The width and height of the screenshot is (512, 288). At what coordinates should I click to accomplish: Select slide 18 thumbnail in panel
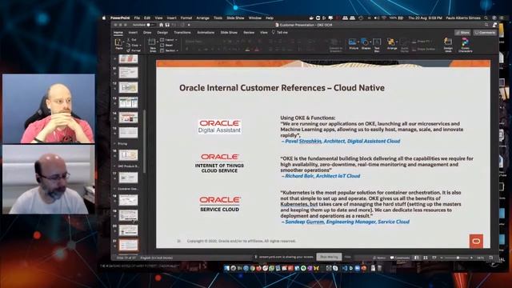coord(128,200)
